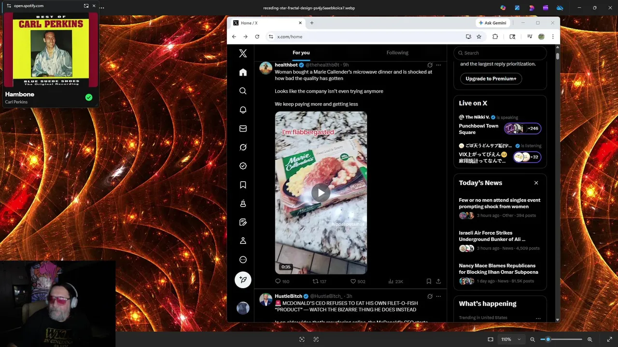Click zoom out magnifier in Photos
The width and height of the screenshot is (618, 347).
[x=533, y=339]
